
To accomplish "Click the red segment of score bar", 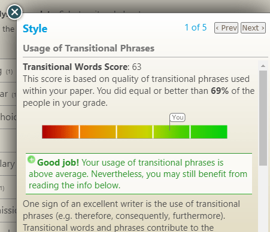I will coord(60,132).
